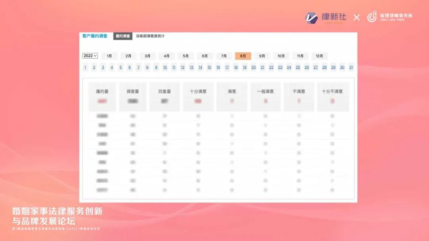
Task: Open day 10 link
Action: click(x=165, y=67)
